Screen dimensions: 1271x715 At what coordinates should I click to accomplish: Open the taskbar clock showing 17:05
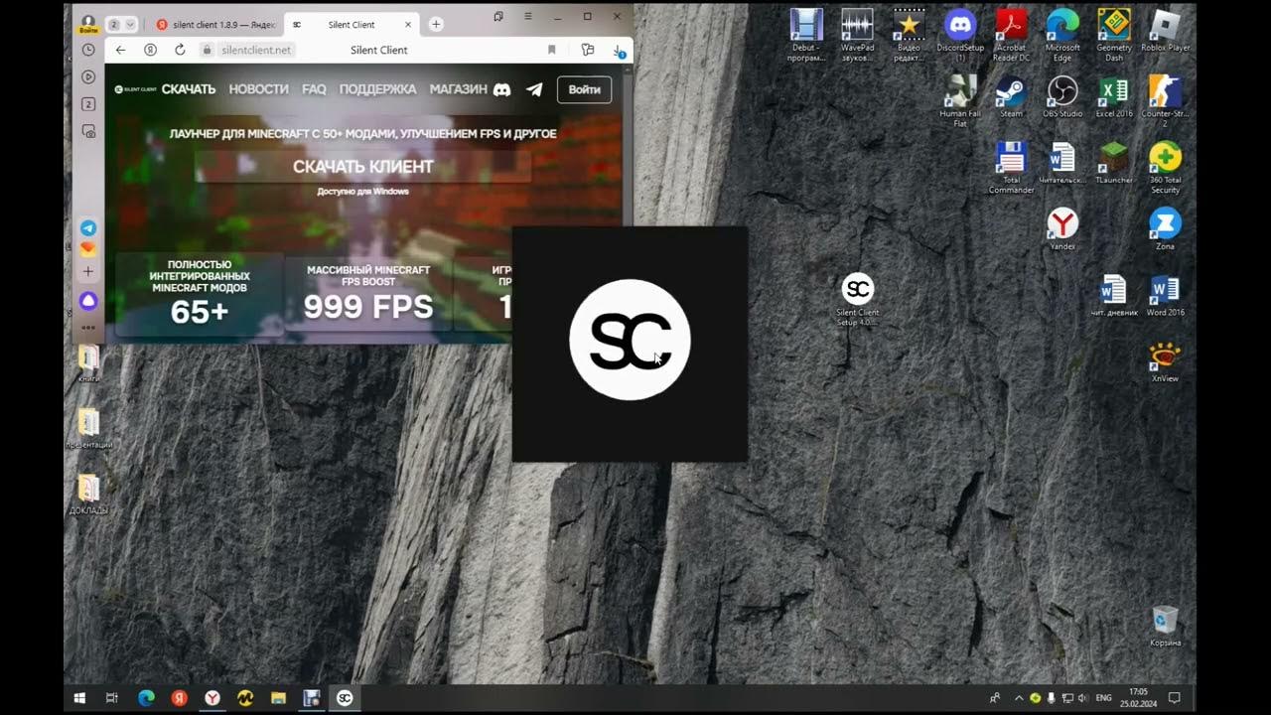point(1138,698)
